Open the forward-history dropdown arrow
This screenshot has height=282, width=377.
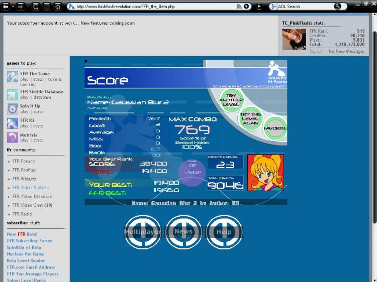[x=28, y=7]
